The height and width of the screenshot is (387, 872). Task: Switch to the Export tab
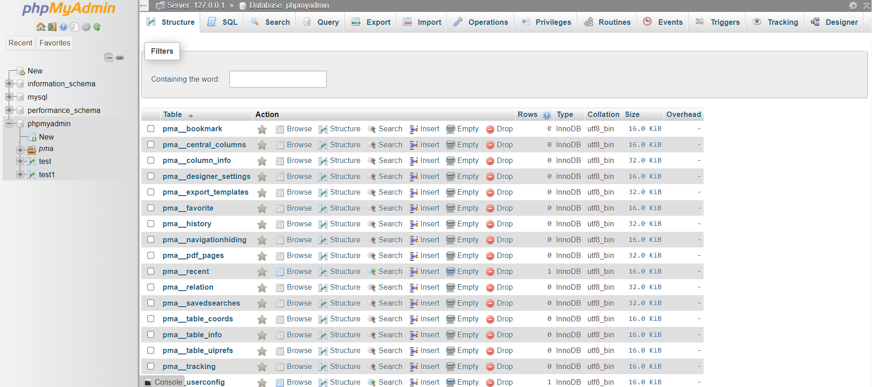371,22
